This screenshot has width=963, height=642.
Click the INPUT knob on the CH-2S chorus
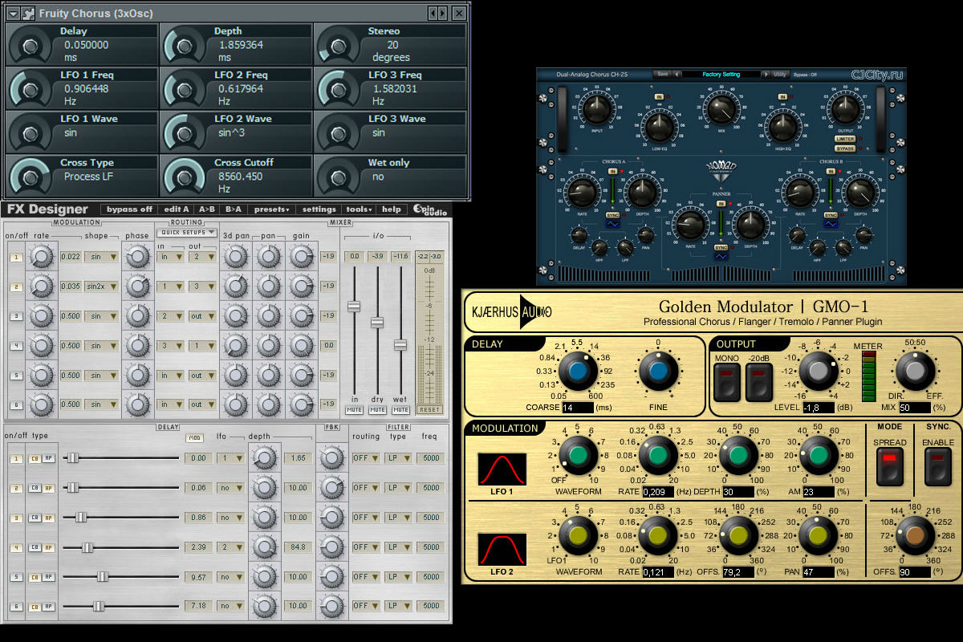point(596,108)
